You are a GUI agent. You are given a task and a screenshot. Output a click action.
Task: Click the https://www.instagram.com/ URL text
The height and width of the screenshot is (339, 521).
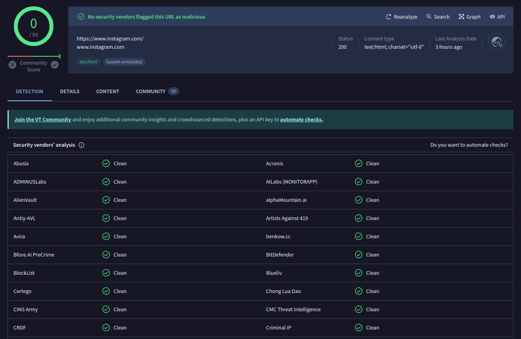coord(110,39)
